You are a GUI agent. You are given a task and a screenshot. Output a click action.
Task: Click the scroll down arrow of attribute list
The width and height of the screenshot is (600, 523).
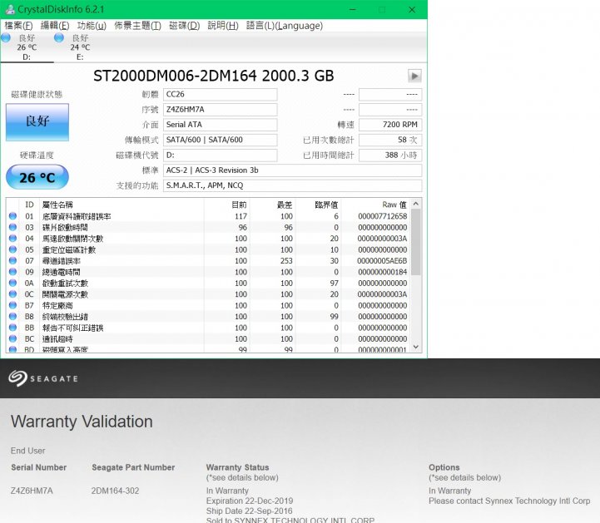coord(416,347)
